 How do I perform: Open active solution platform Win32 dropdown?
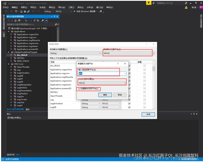pyautogui.click(x=129, y=53)
